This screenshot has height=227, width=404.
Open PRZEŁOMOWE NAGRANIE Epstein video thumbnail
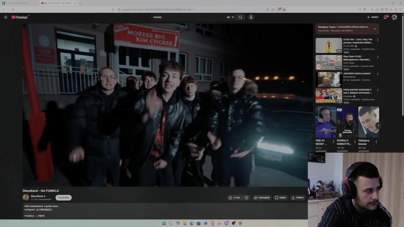point(329,96)
